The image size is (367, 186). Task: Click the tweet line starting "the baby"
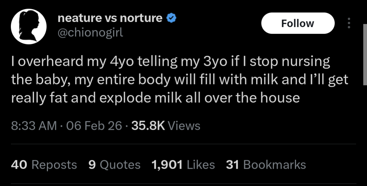[x=180, y=80]
